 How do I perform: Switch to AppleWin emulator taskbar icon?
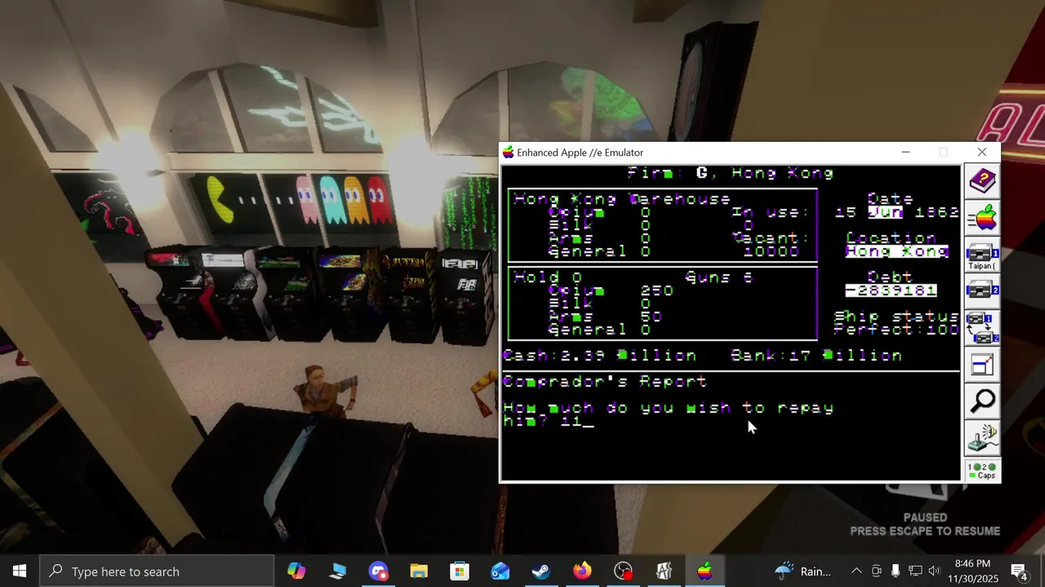[x=705, y=571]
